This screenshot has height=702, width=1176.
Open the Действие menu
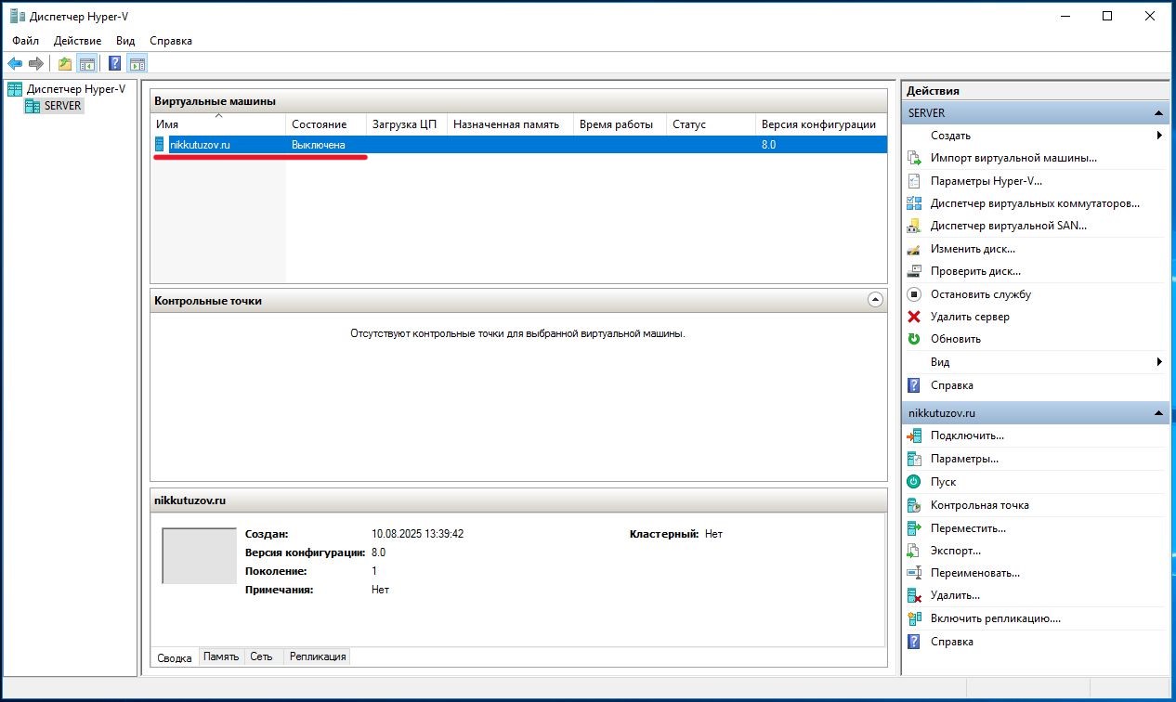[x=77, y=41]
